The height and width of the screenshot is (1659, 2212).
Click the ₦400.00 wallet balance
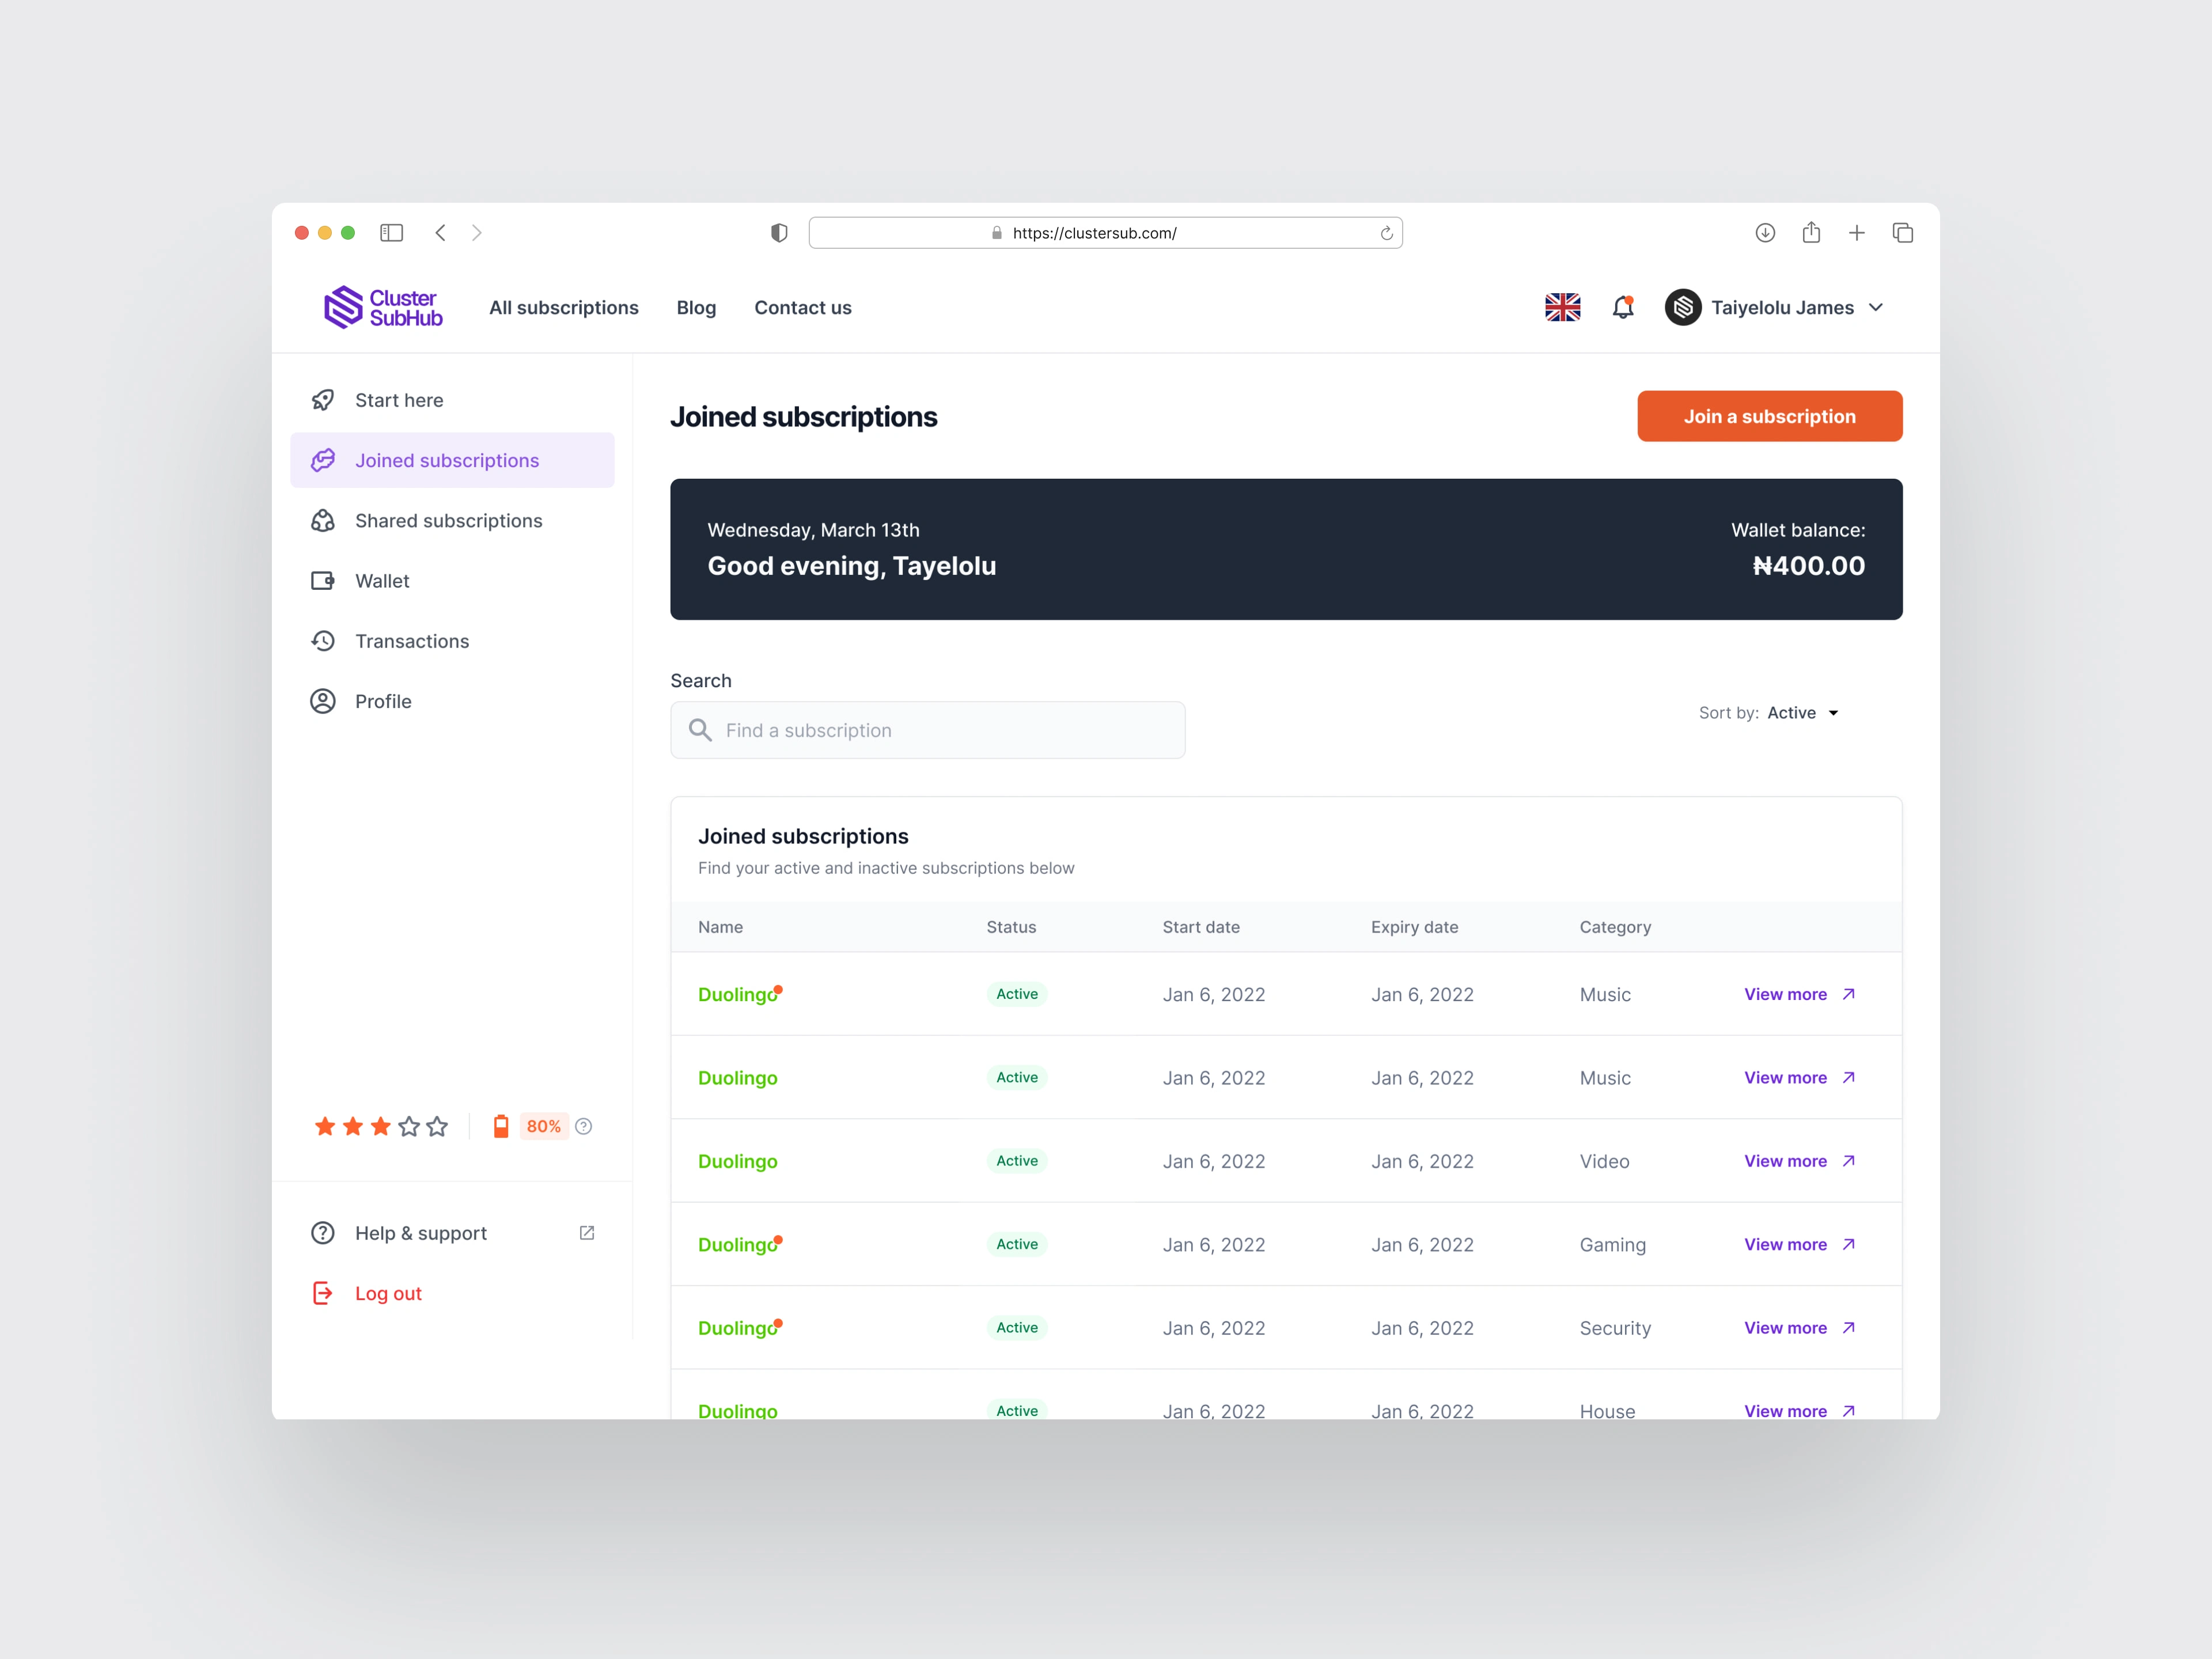(x=1808, y=566)
